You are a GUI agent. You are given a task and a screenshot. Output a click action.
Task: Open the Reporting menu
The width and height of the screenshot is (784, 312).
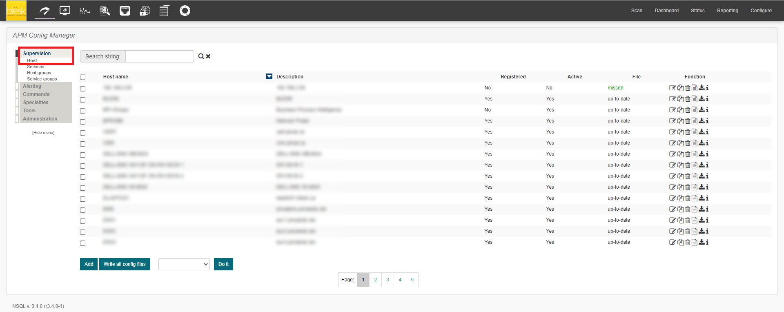click(x=728, y=11)
